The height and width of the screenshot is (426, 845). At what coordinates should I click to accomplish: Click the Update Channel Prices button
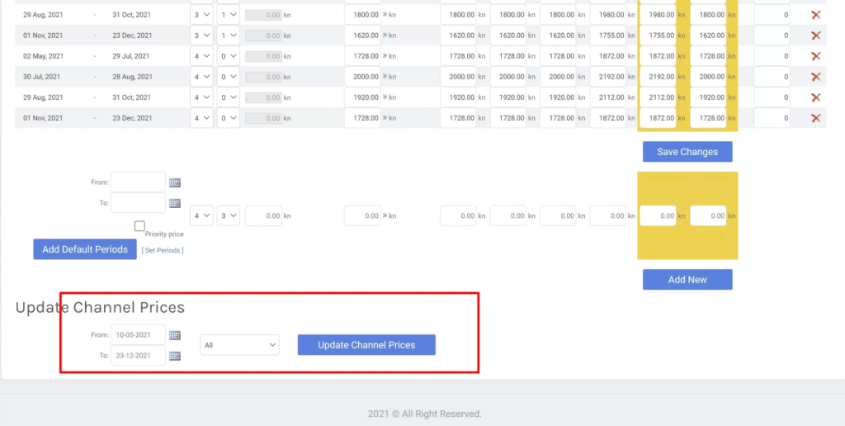366,345
